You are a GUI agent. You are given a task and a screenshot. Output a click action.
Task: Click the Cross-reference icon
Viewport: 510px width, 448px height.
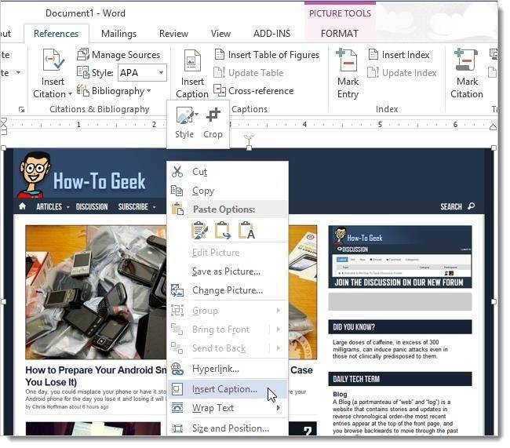[220, 90]
